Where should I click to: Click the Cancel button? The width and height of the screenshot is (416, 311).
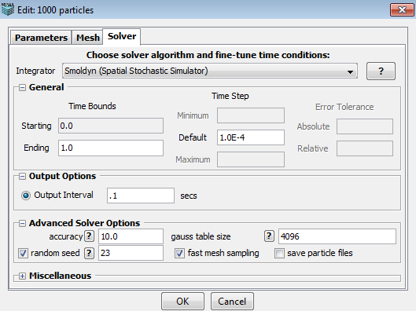[232, 302]
